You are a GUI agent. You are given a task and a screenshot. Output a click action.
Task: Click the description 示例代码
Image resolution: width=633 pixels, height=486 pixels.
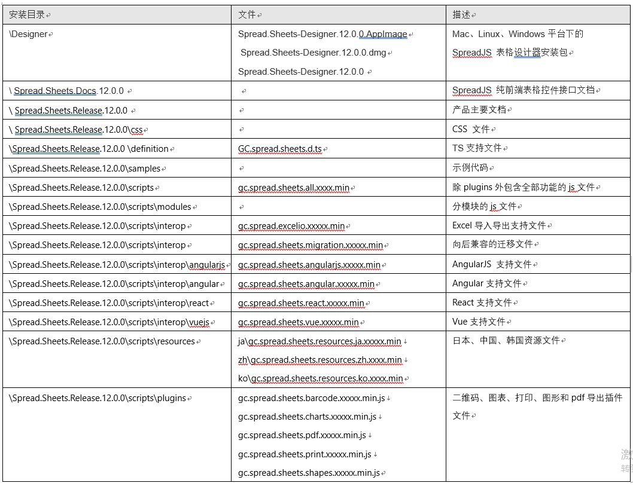pos(470,167)
